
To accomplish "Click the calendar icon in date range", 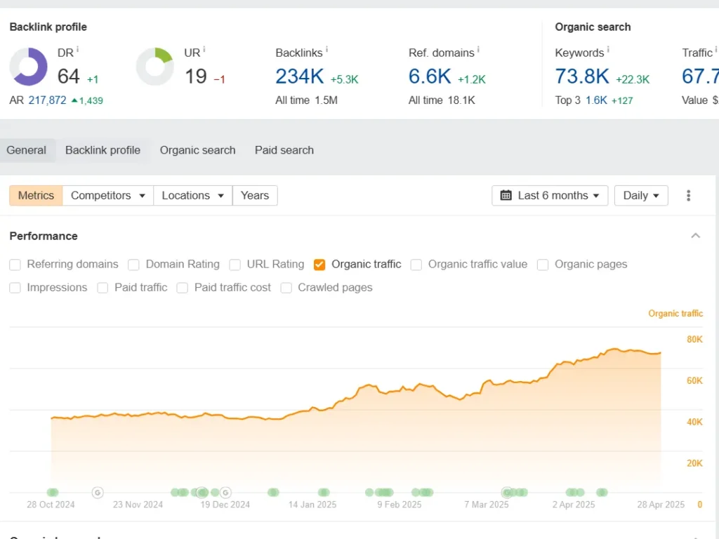I will (506, 196).
